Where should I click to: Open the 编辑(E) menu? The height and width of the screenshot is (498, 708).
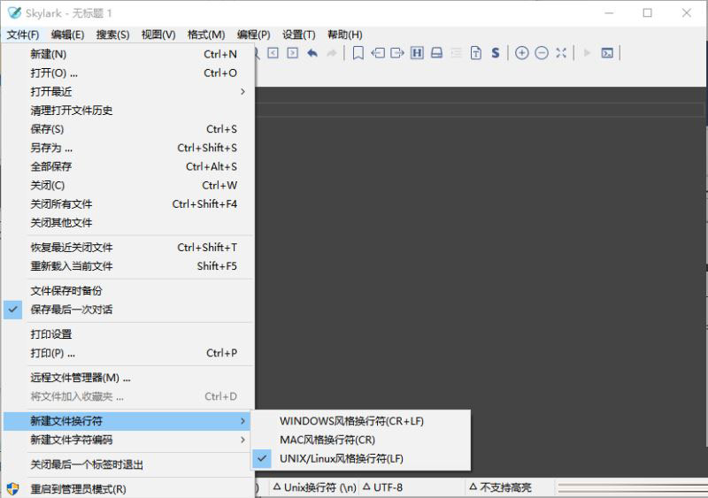tap(68, 34)
